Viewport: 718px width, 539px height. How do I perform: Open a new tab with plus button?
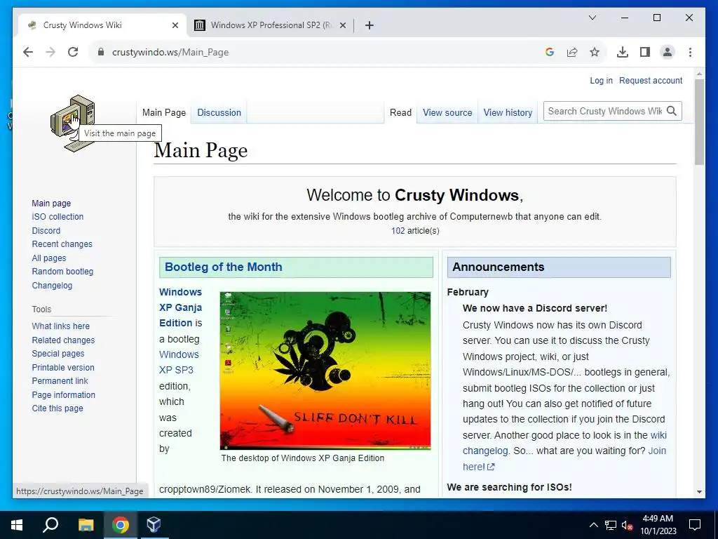370,25
